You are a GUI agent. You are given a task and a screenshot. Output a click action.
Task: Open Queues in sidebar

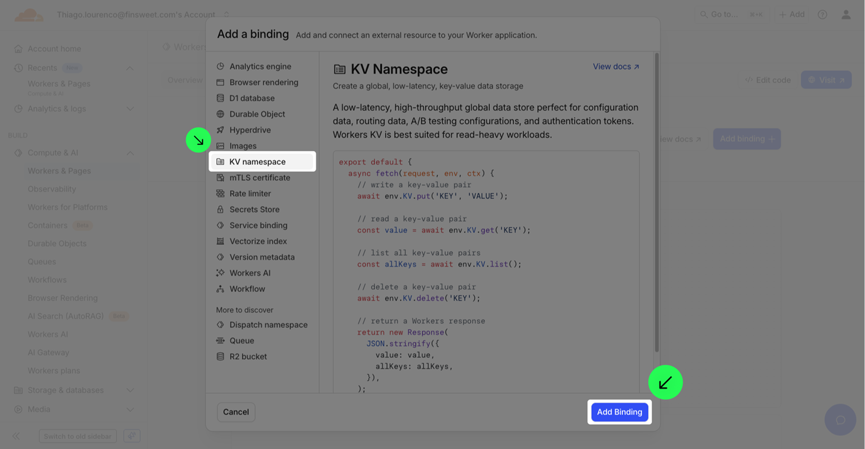[x=42, y=262]
